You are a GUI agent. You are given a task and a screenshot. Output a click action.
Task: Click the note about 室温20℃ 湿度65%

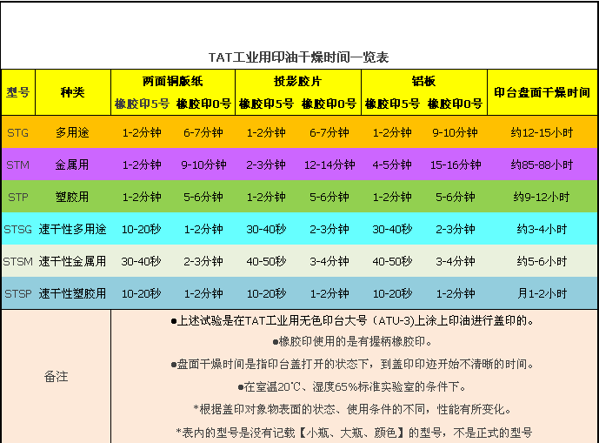click(352, 386)
